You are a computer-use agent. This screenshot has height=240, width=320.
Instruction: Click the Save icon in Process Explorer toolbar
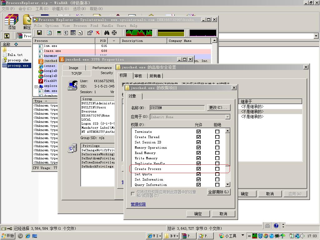[39, 33]
